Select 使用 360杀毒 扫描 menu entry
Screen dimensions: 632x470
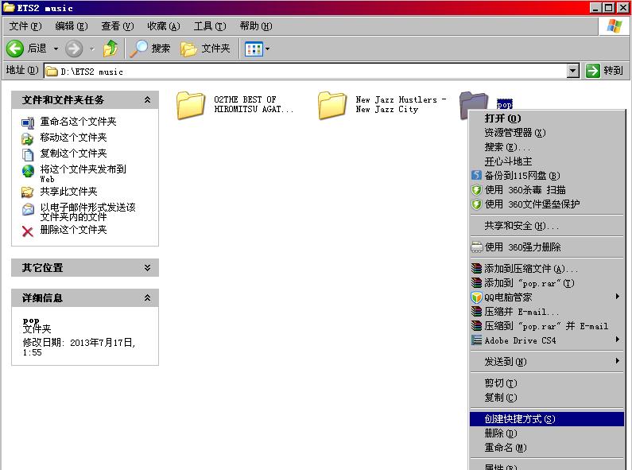[525, 190]
